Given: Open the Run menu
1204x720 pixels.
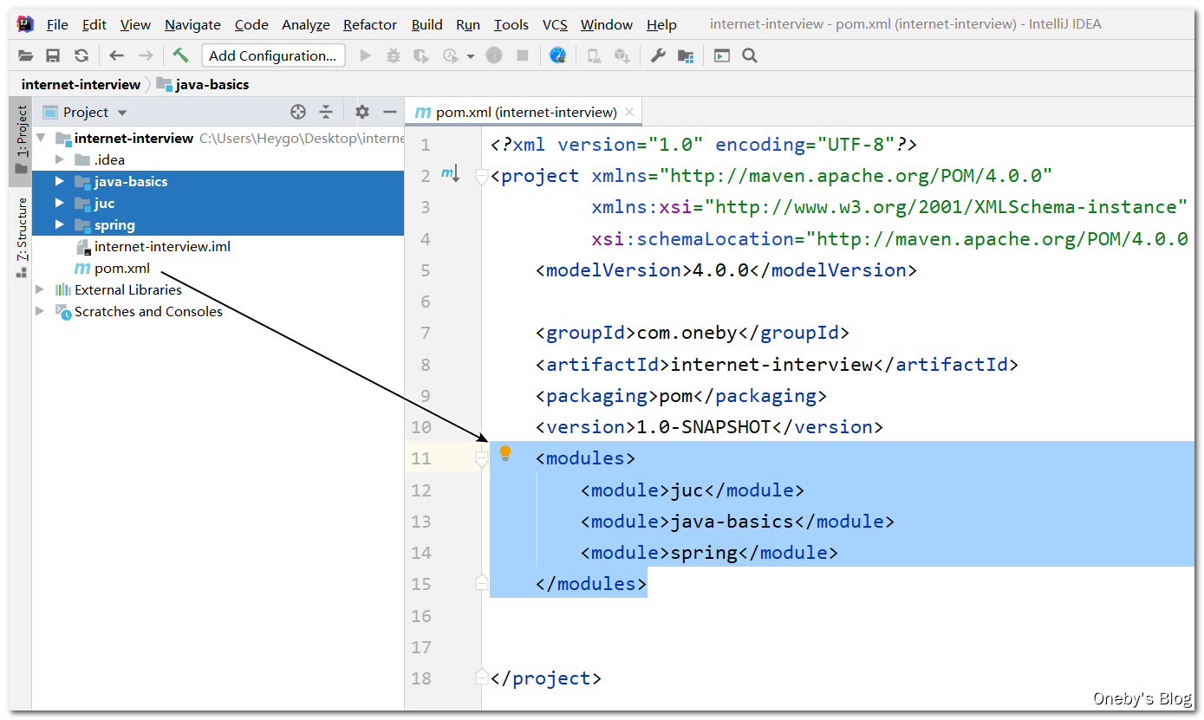Looking at the screenshot, I should pos(468,24).
